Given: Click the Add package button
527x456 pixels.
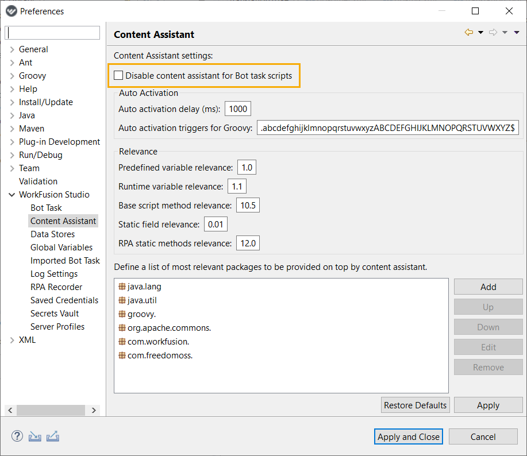Looking at the screenshot, I should 488,287.
